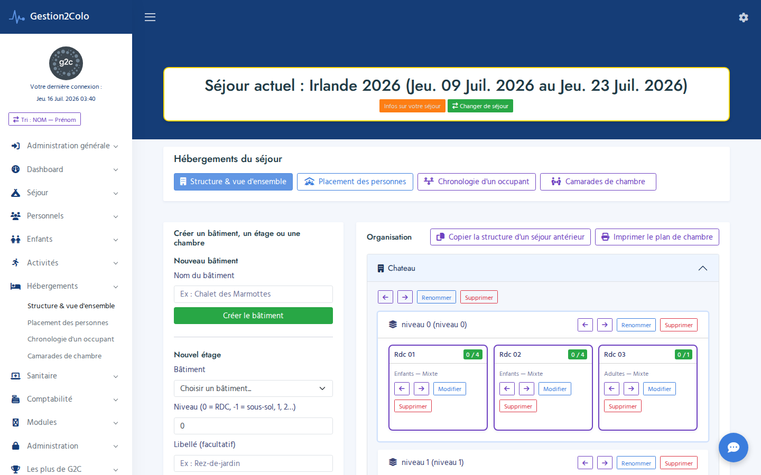Open Camarades de chambre sidebar submenu

coord(64,356)
